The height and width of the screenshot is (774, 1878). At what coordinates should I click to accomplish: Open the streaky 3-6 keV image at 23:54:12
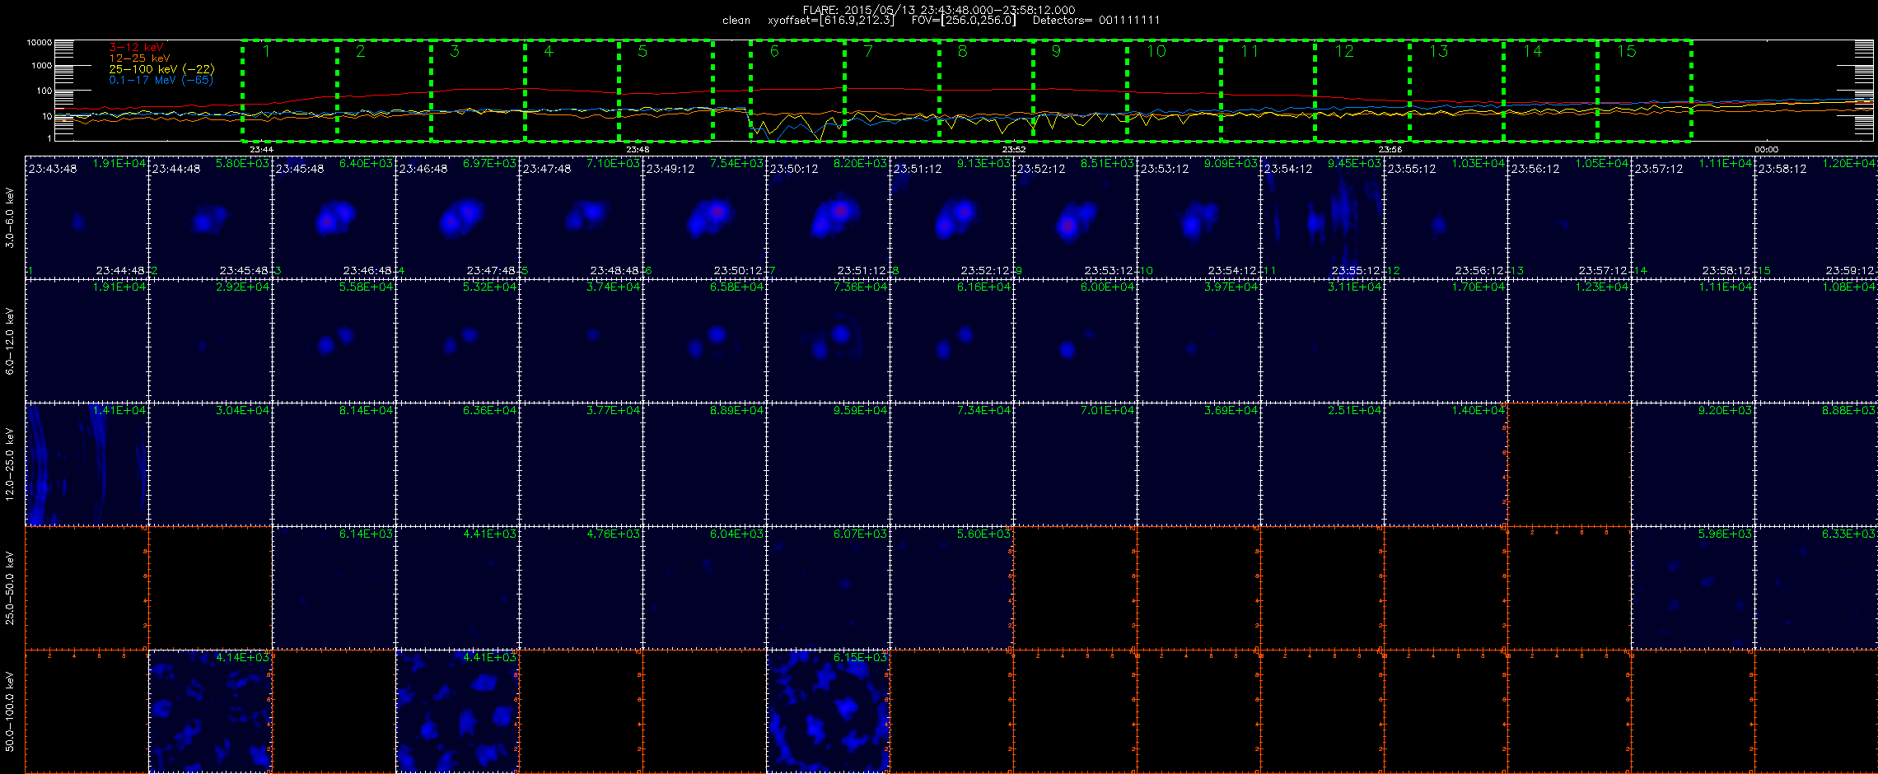coord(1322,217)
